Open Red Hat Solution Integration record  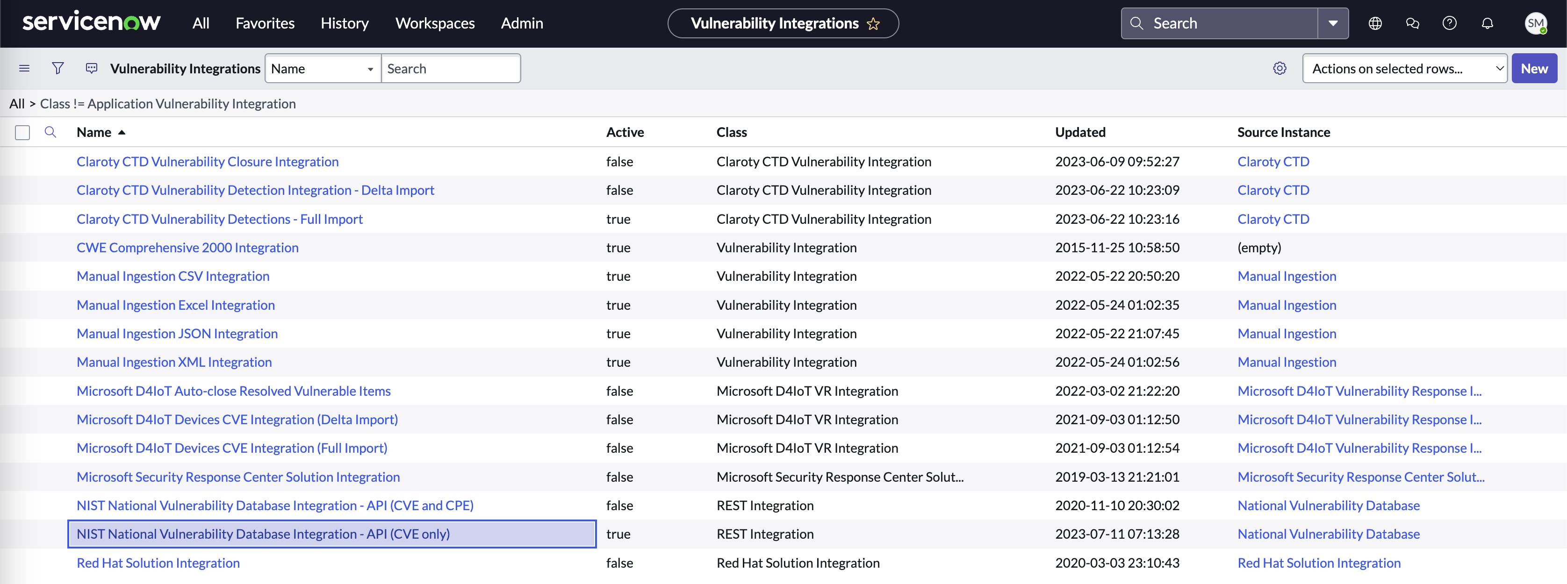[x=158, y=563]
